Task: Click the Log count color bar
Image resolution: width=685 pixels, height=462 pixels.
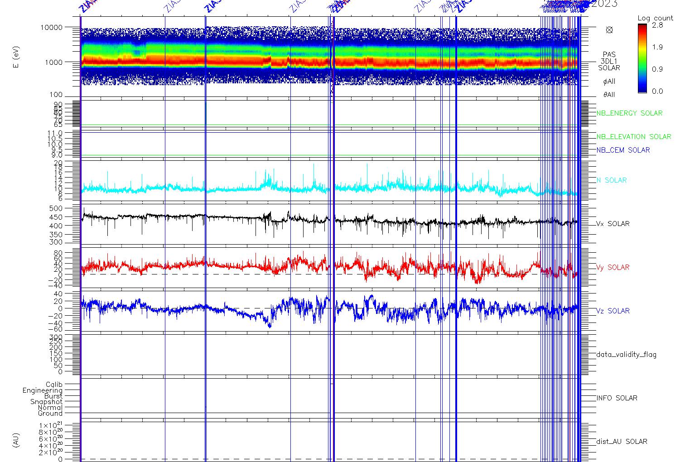Action: tap(642, 58)
